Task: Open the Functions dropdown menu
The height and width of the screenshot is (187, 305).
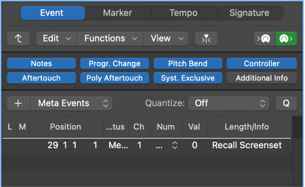Action: point(110,39)
